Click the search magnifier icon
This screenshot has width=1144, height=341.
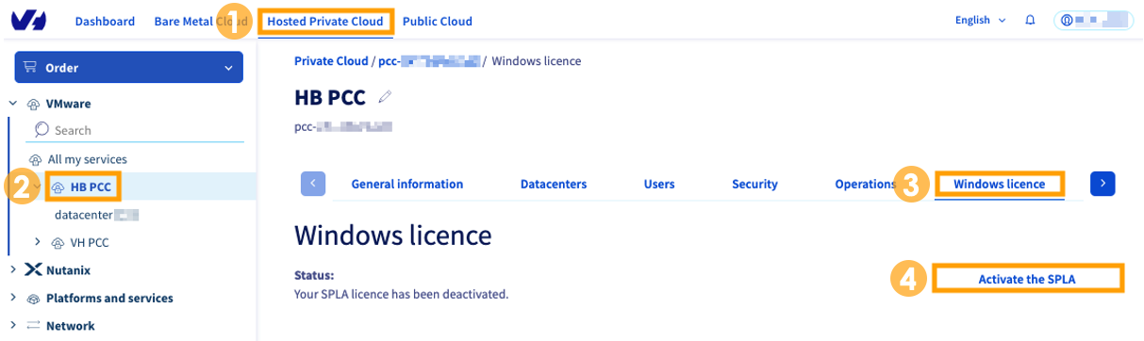(41, 130)
